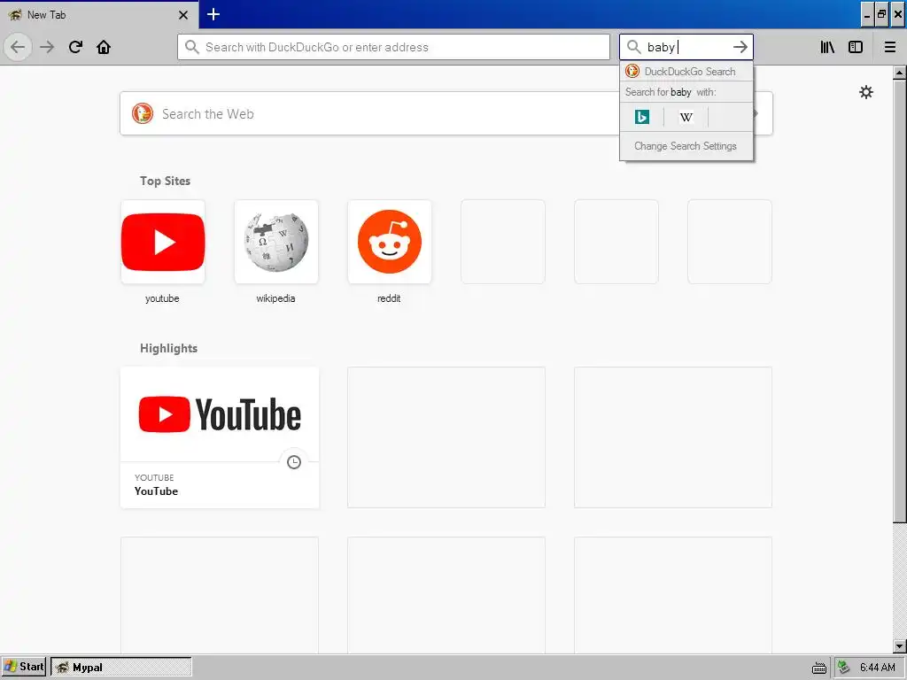
Task: Close the New Tab tab
Action: point(183,15)
